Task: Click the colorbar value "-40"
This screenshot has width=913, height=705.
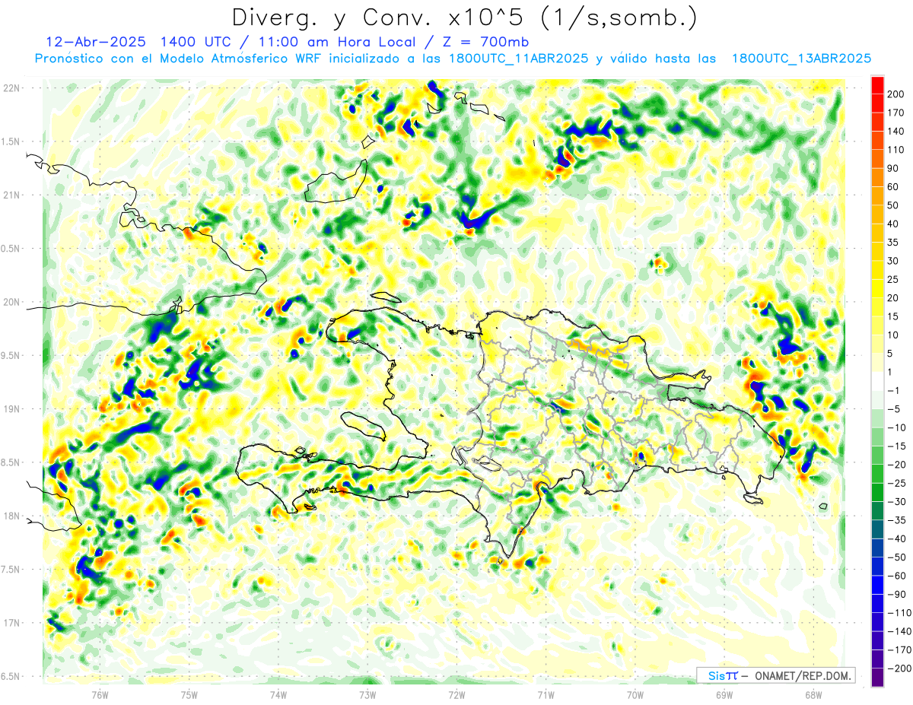Action: (898, 539)
